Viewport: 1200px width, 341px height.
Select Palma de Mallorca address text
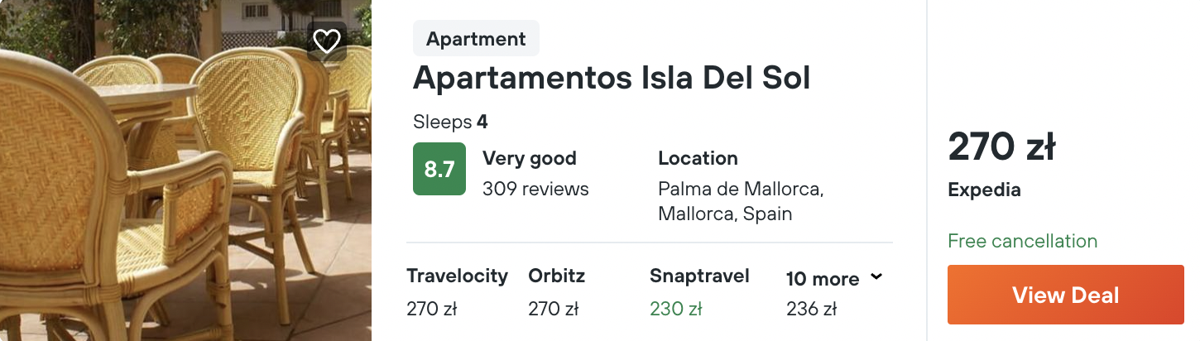(740, 190)
